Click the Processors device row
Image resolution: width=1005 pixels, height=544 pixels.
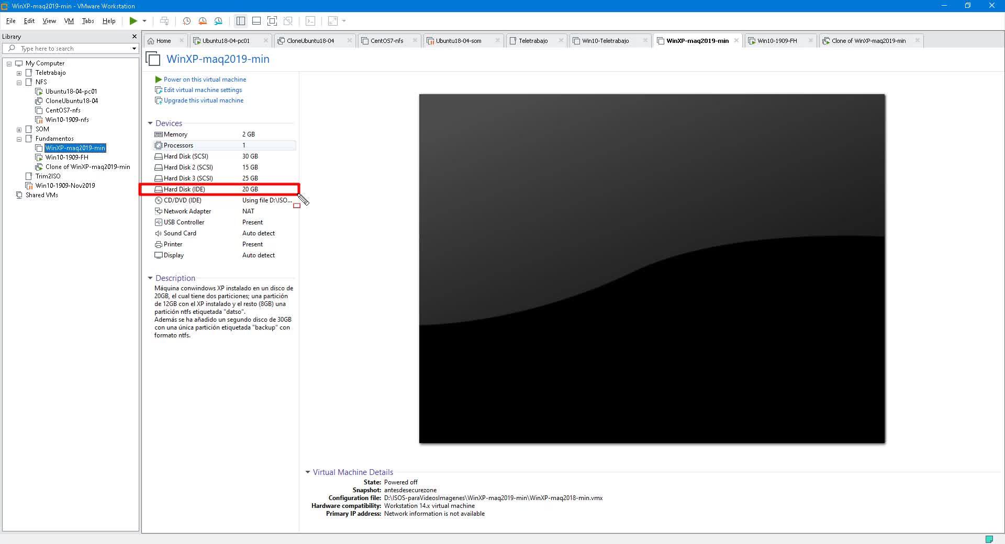click(x=225, y=145)
